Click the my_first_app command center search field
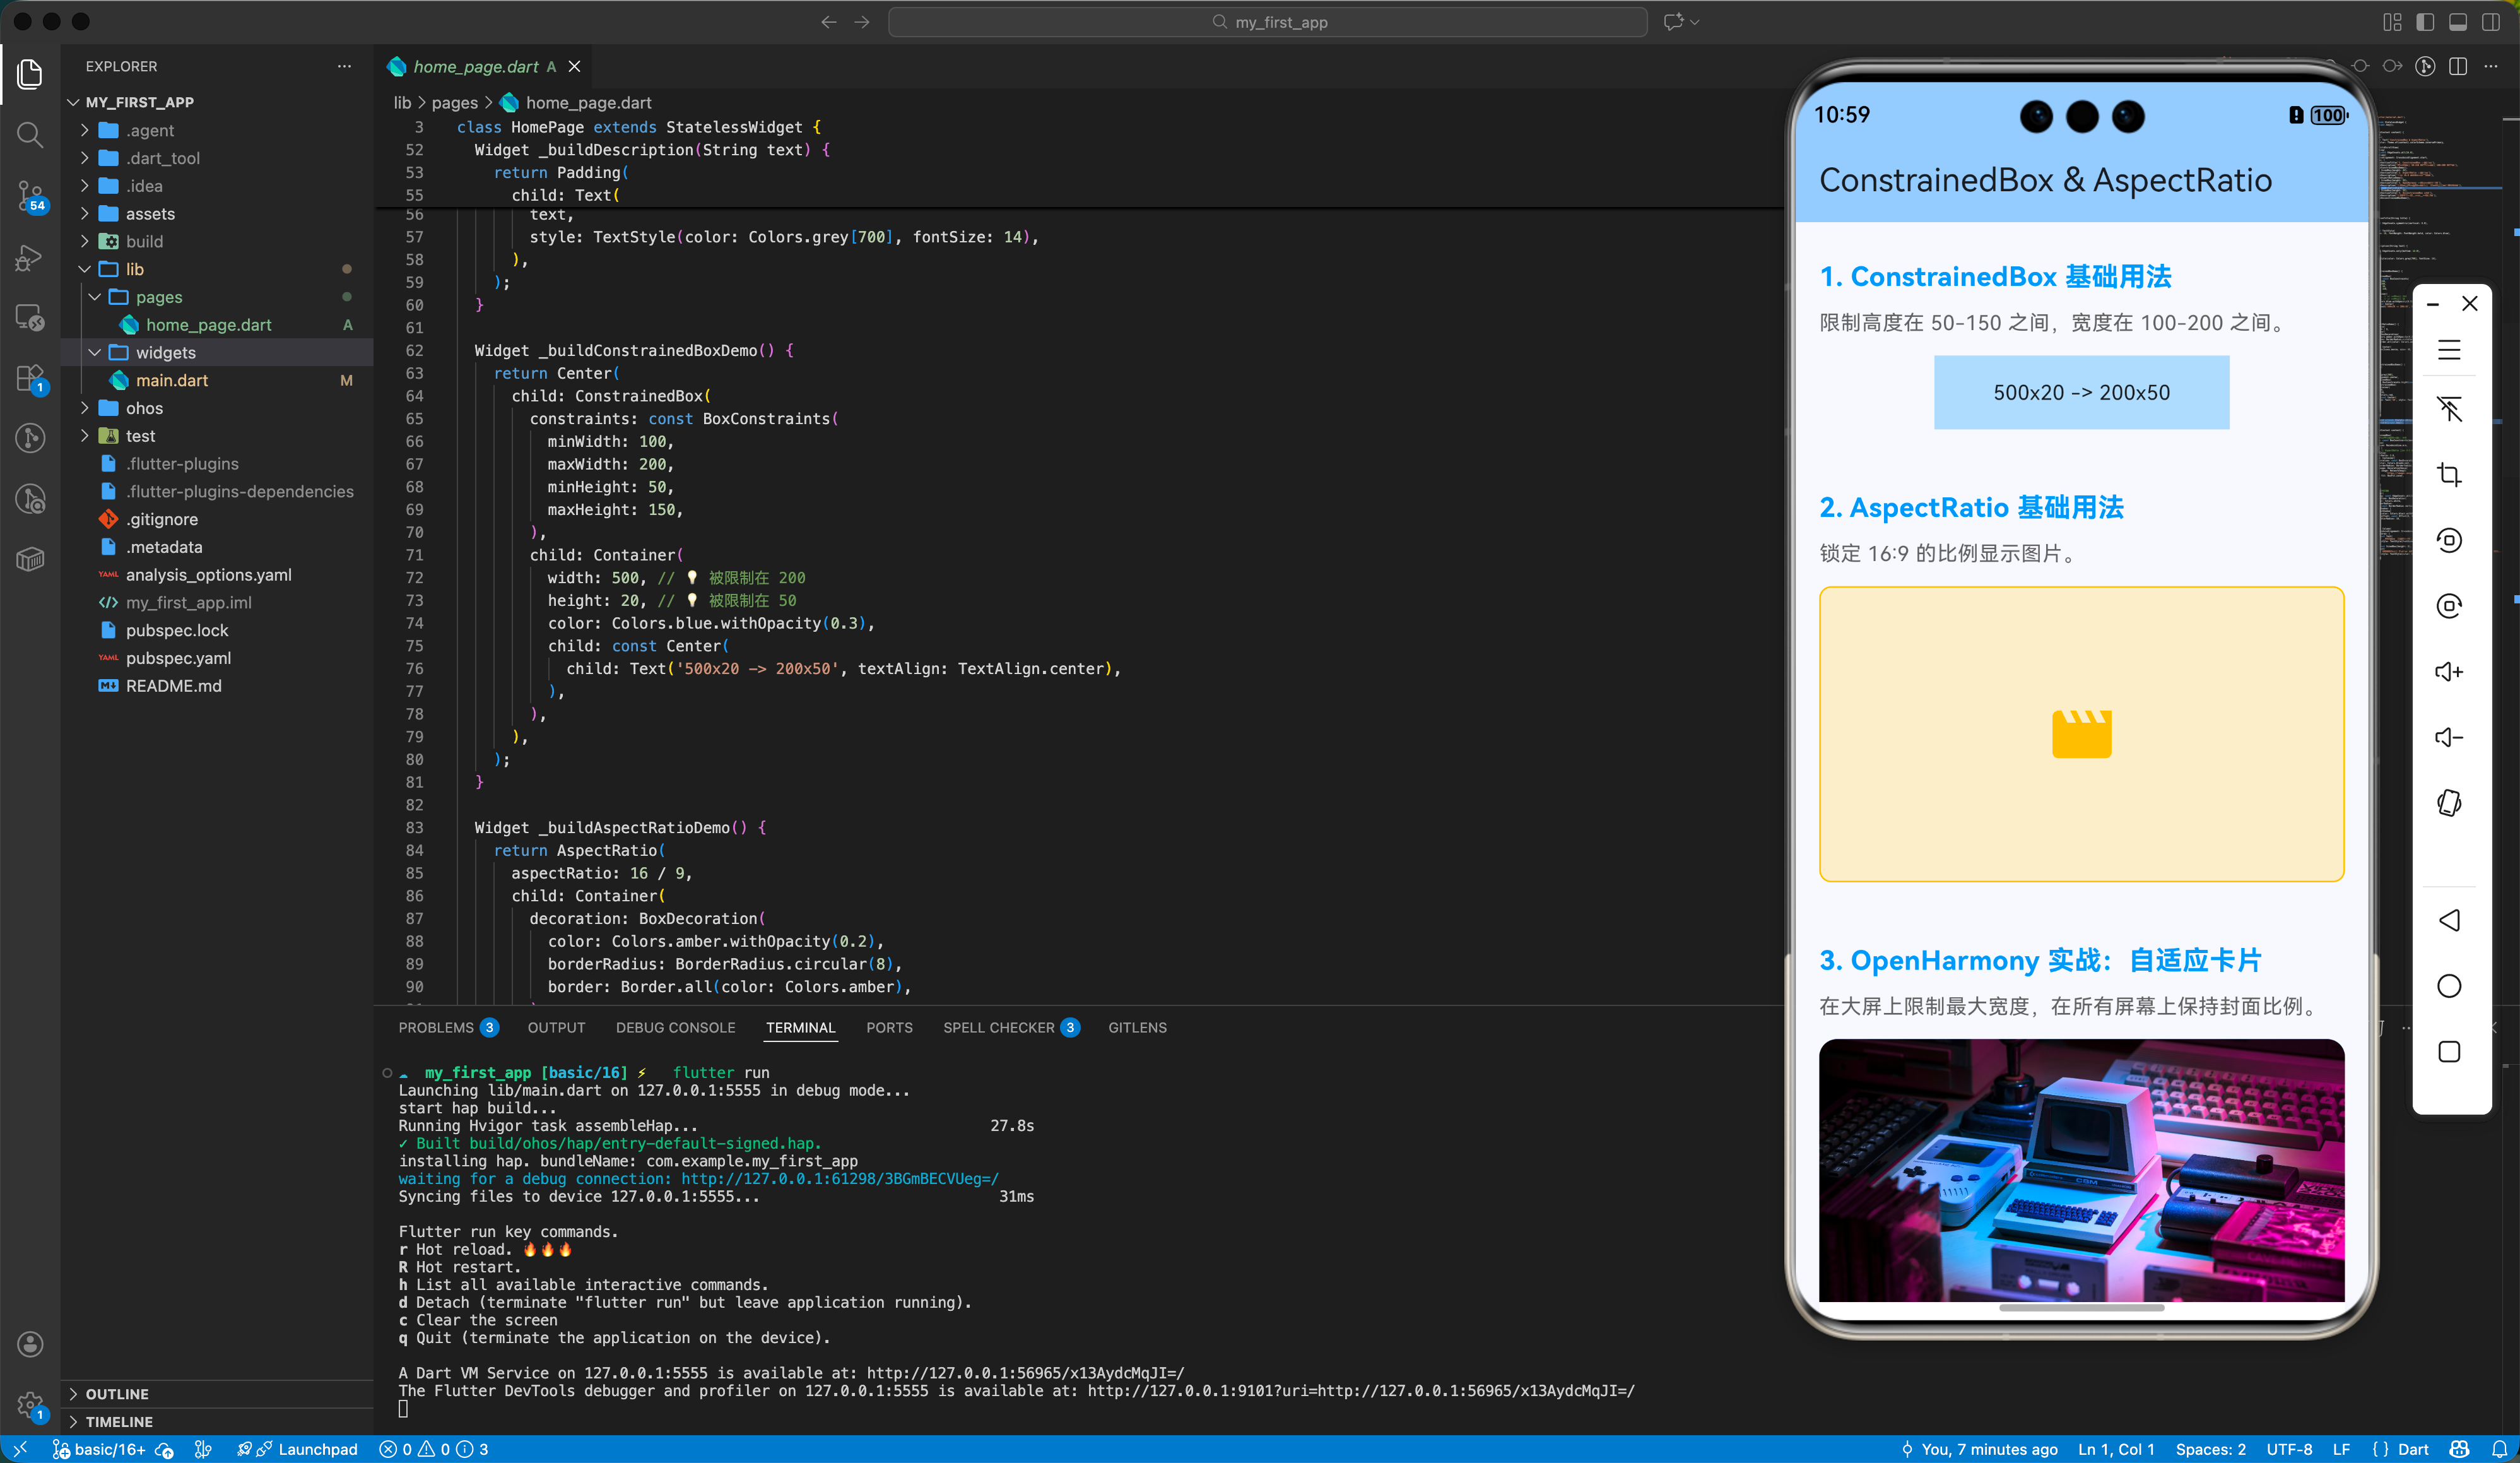The height and width of the screenshot is (1463, 2520). (x=1267, y=22)
